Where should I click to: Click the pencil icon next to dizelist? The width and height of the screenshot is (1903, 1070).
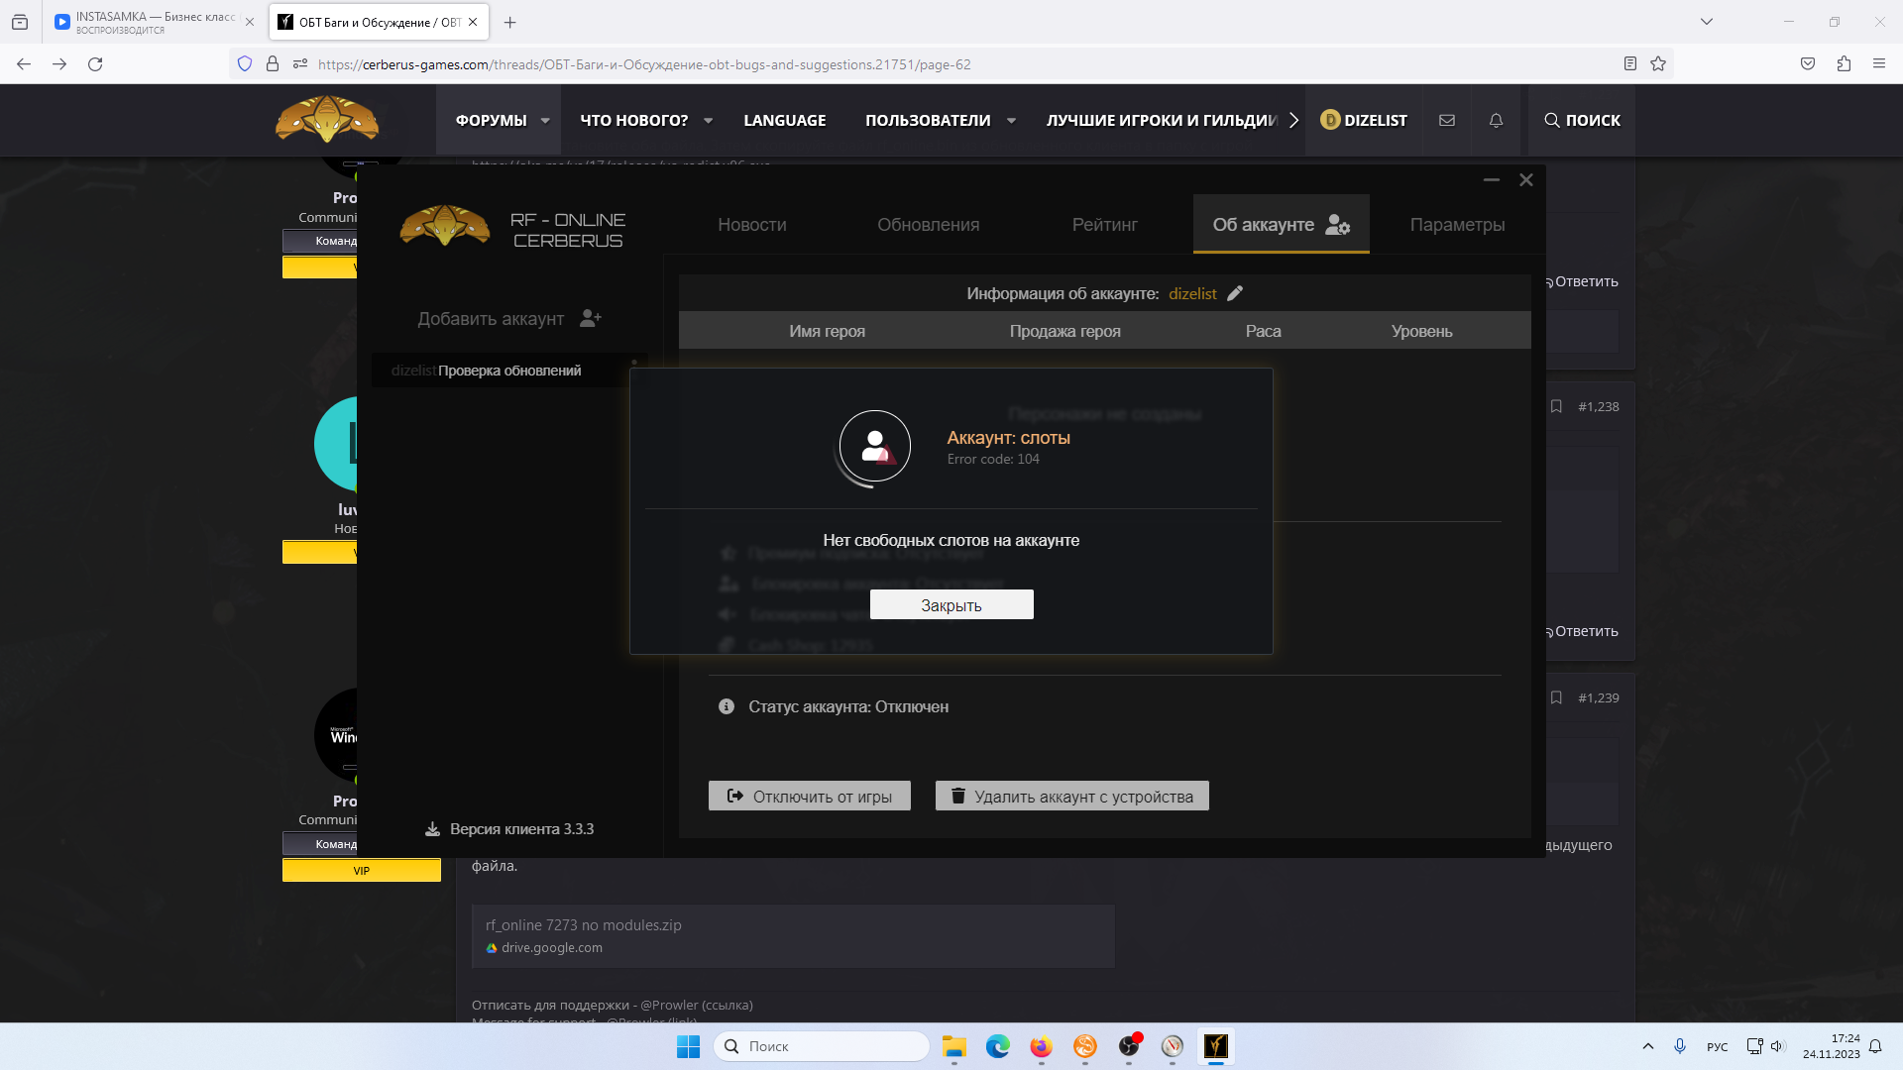click(x=1235, y=293)
